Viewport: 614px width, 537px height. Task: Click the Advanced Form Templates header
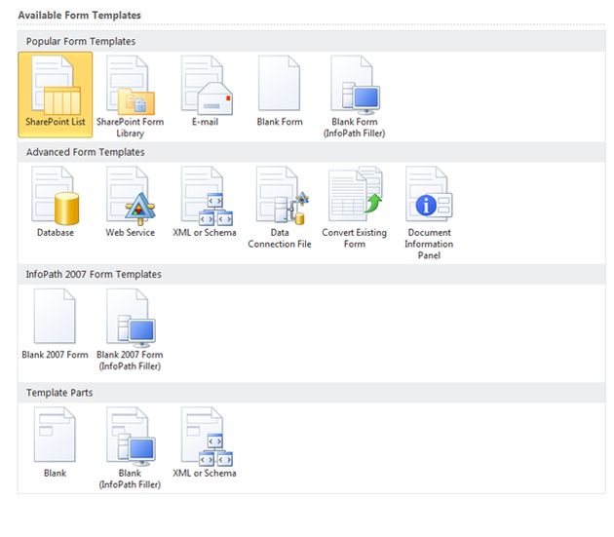click(311, 152)
